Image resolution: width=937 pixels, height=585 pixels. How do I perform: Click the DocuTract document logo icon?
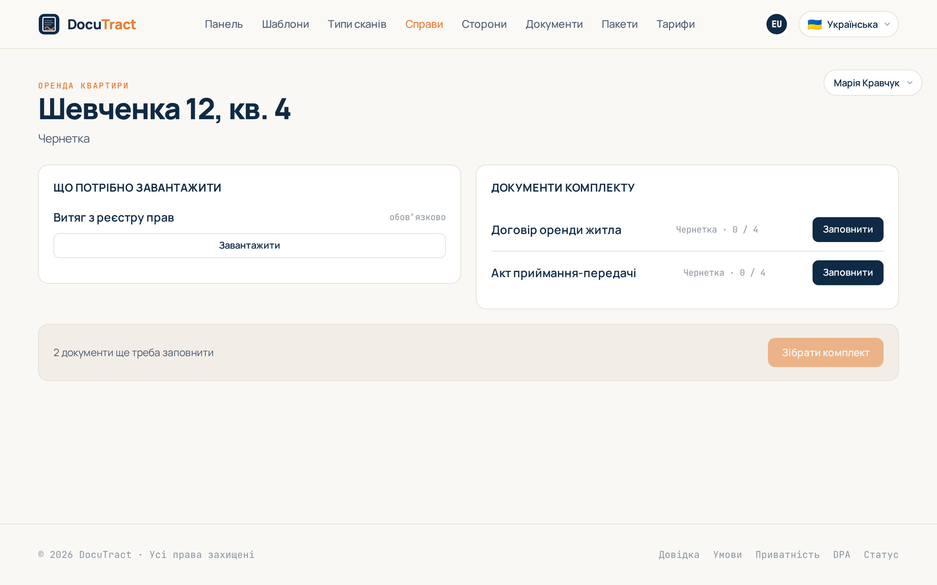pos(49,24)
